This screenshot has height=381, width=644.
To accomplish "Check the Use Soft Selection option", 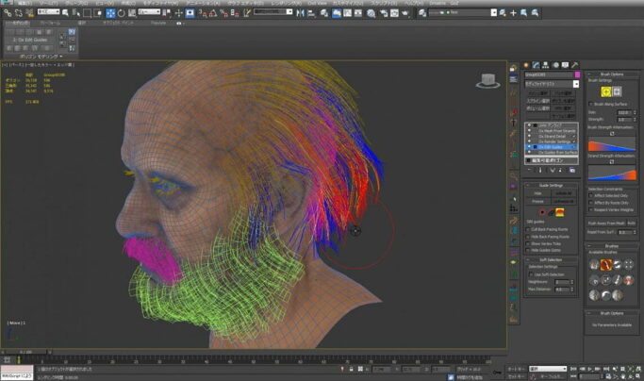I will point(531,273).
